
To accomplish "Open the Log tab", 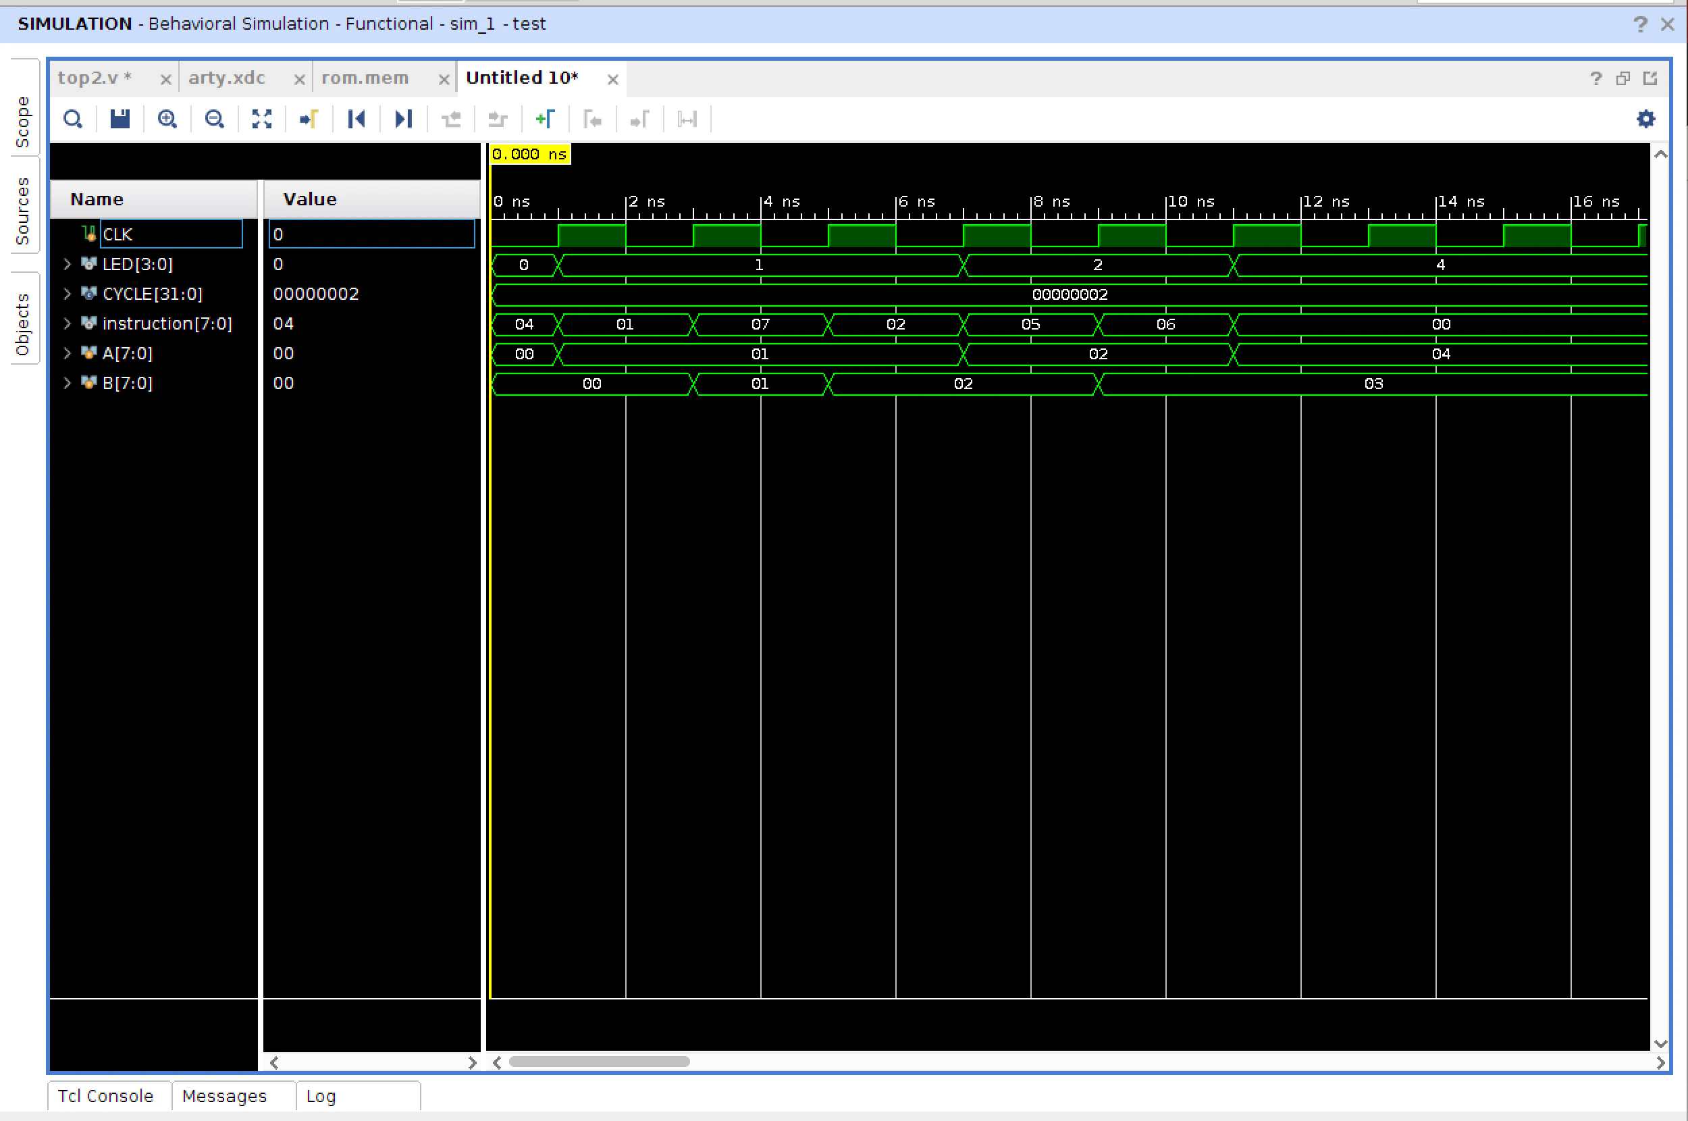I will pyautogui.click(x=321, y=1096).
